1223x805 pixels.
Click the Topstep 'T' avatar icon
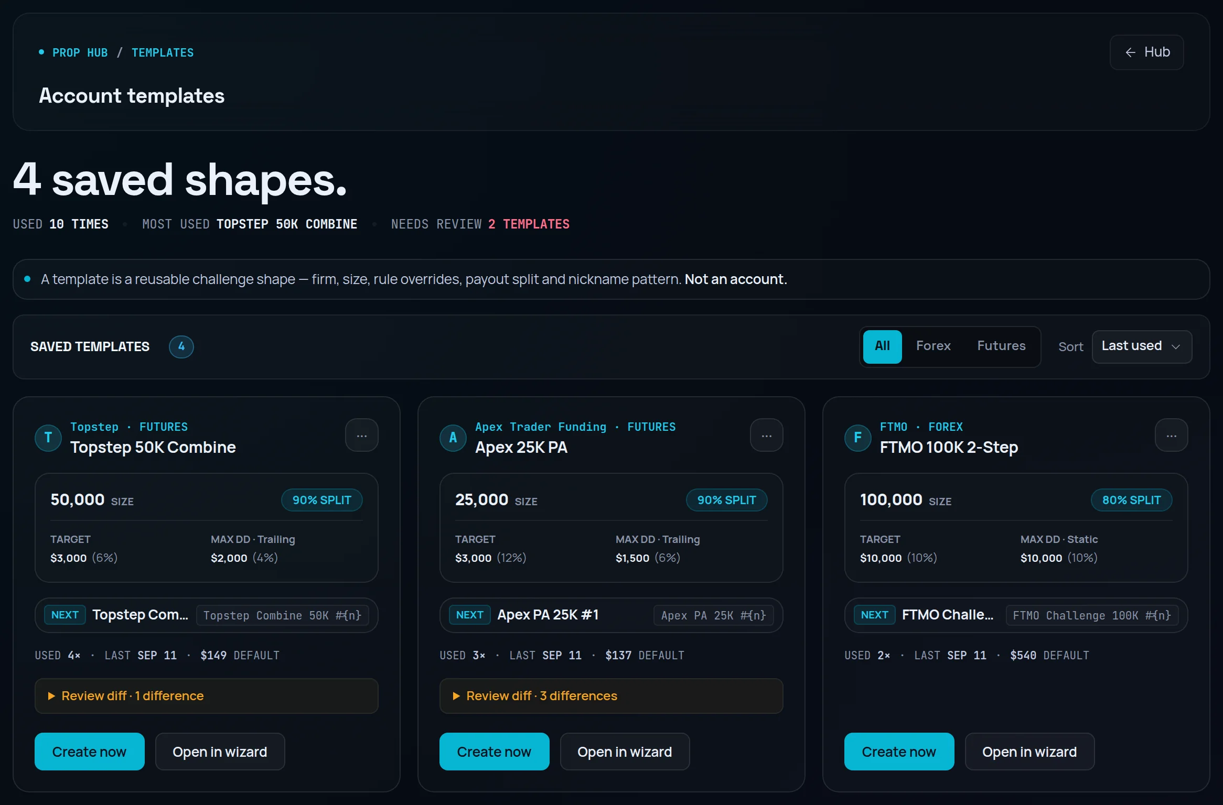click(48, 438)
